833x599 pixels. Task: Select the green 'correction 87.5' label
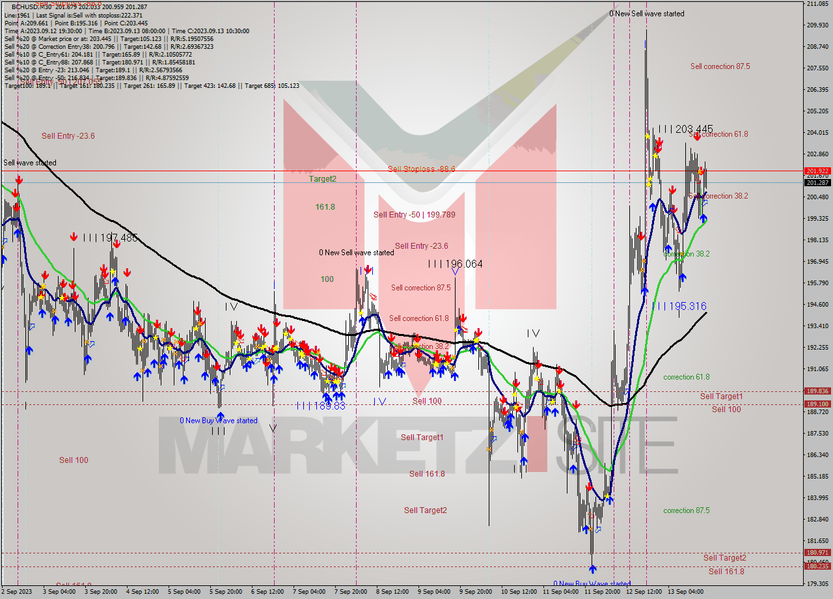click(686, 510)
